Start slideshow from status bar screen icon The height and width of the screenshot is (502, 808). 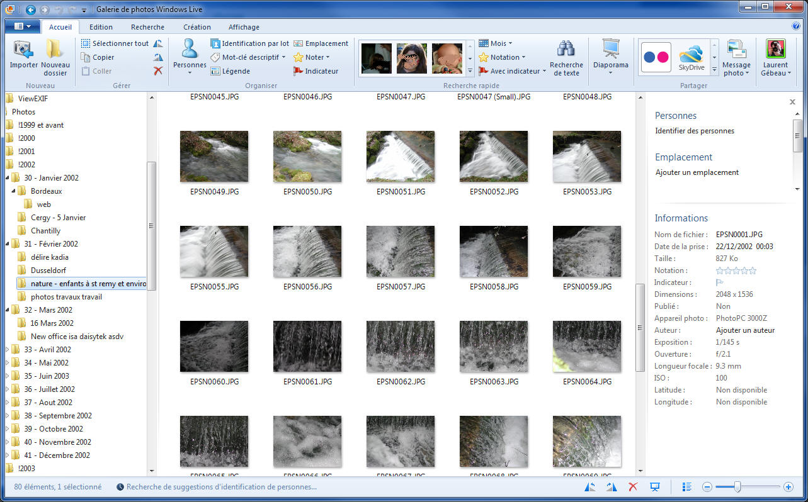[x=655, y=487]
